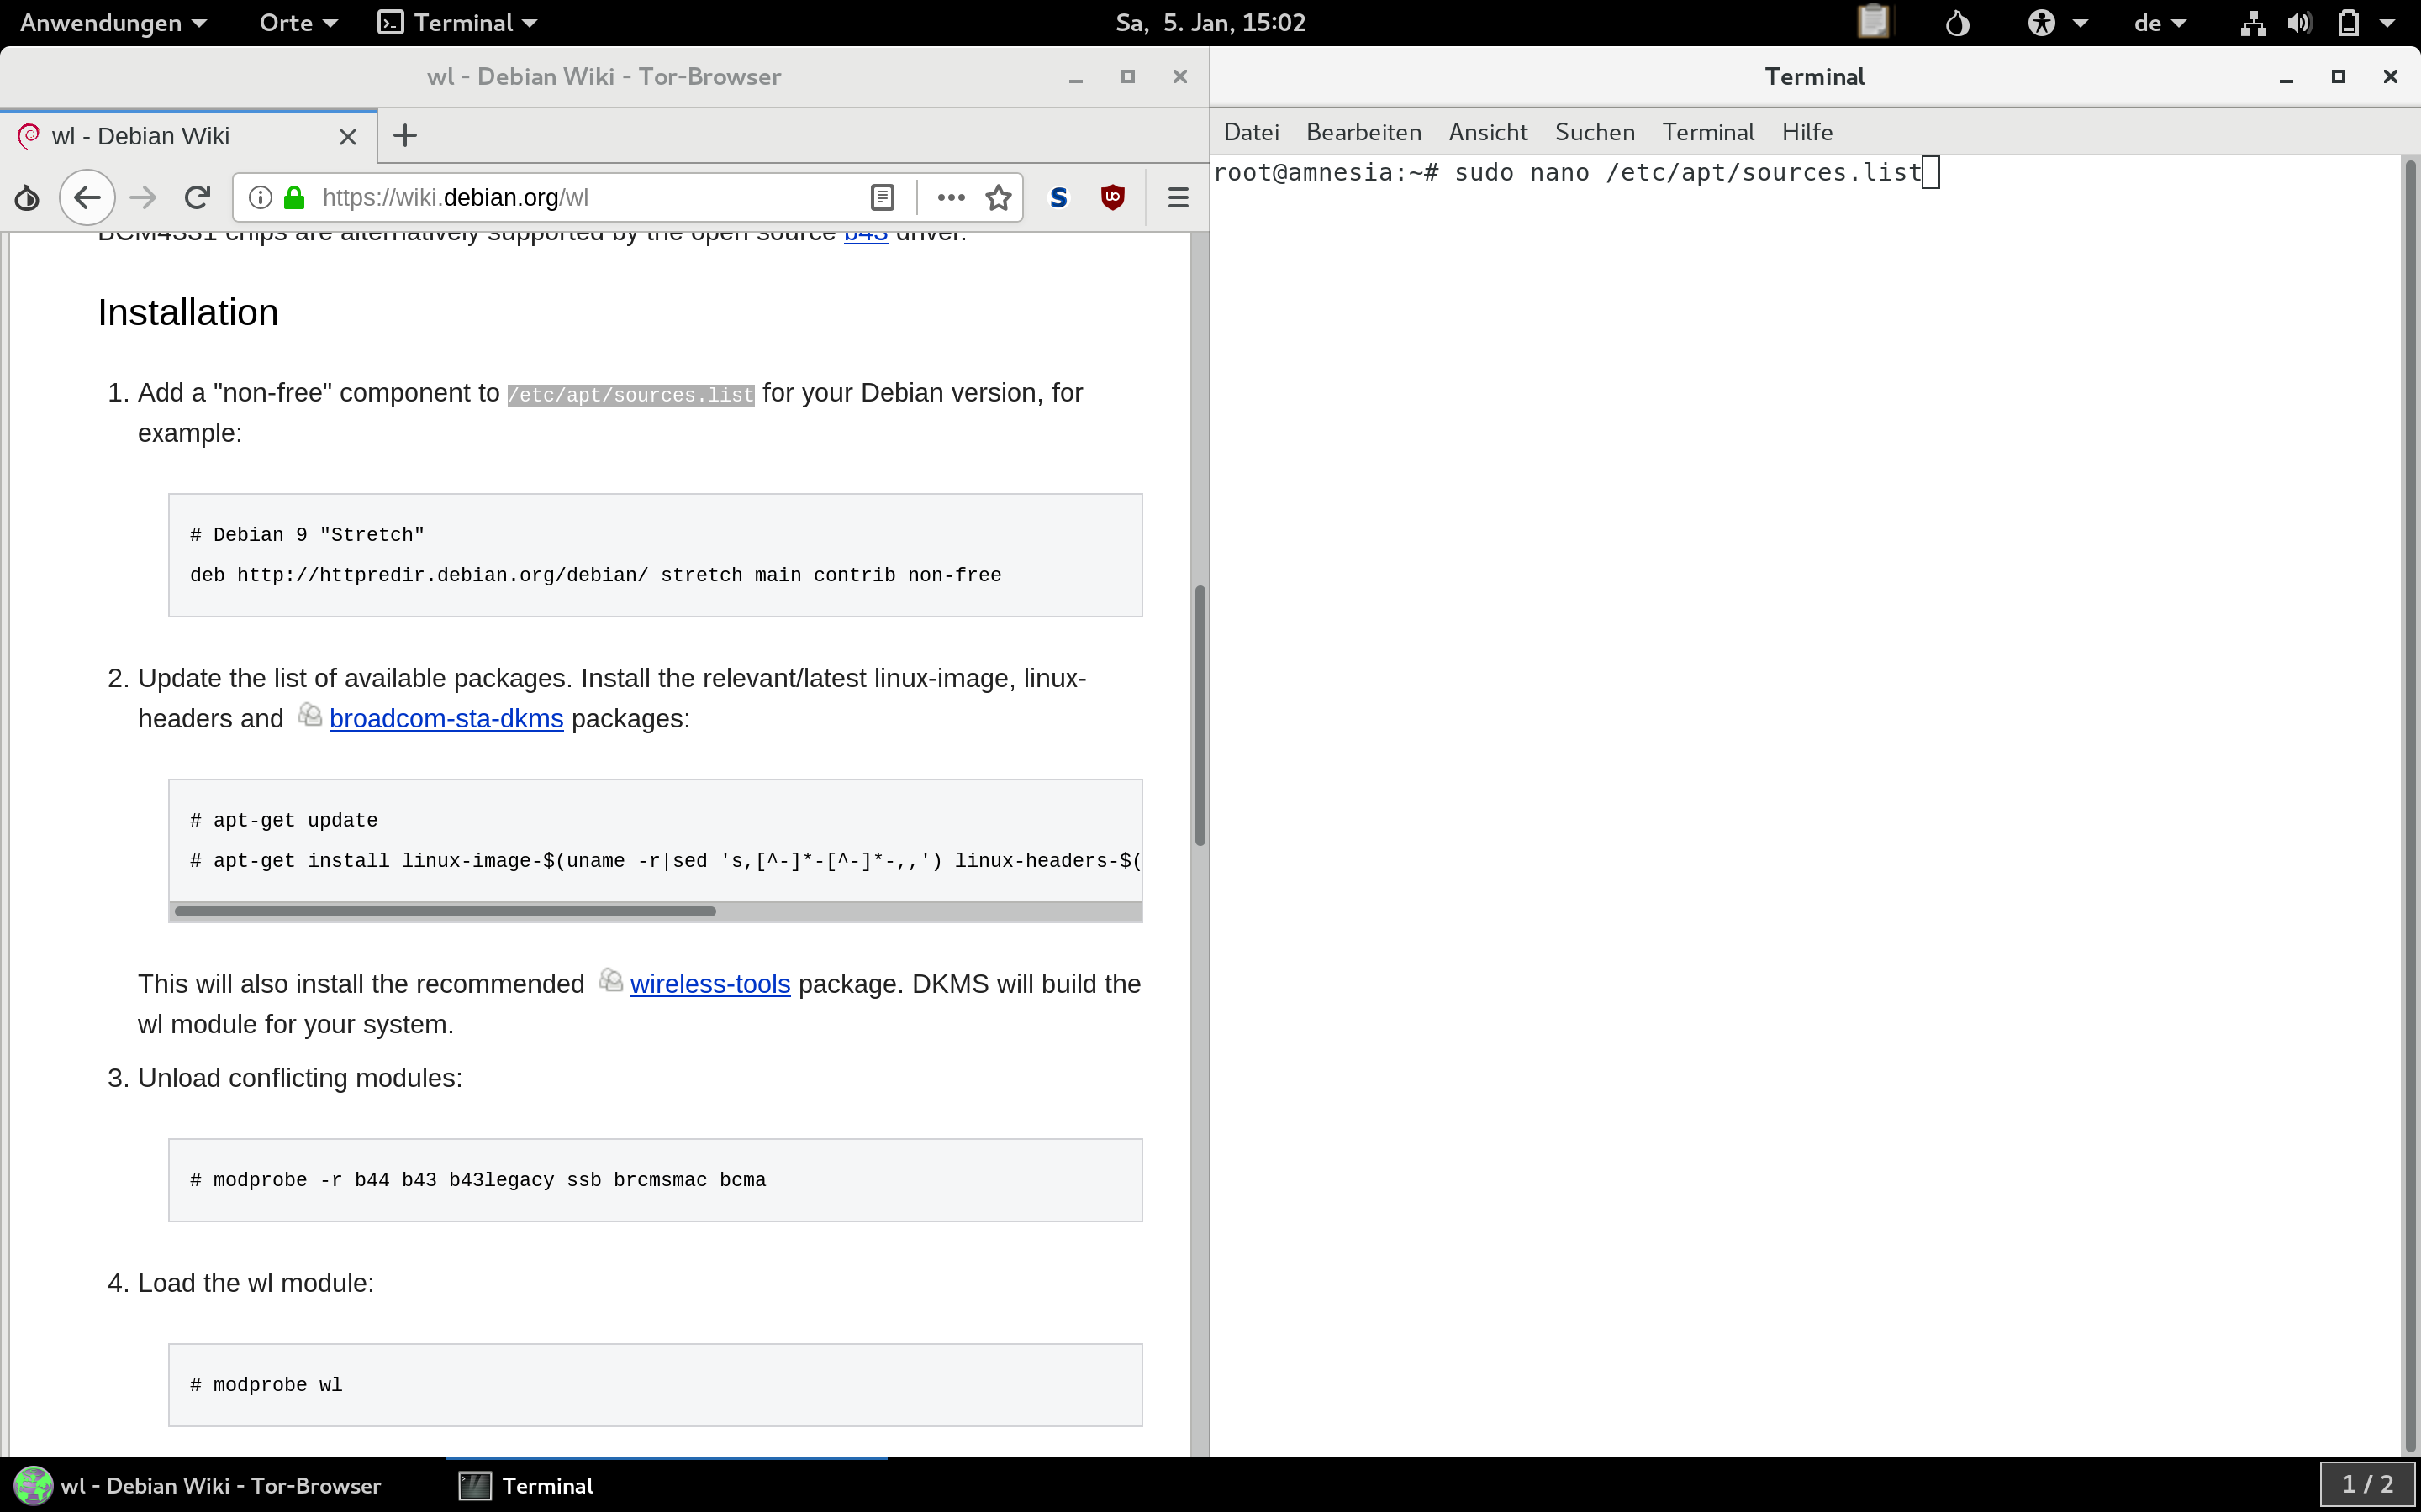
Task: Click the red shield extension icon
Action: pyautogui.click(x=1112, y=198)
